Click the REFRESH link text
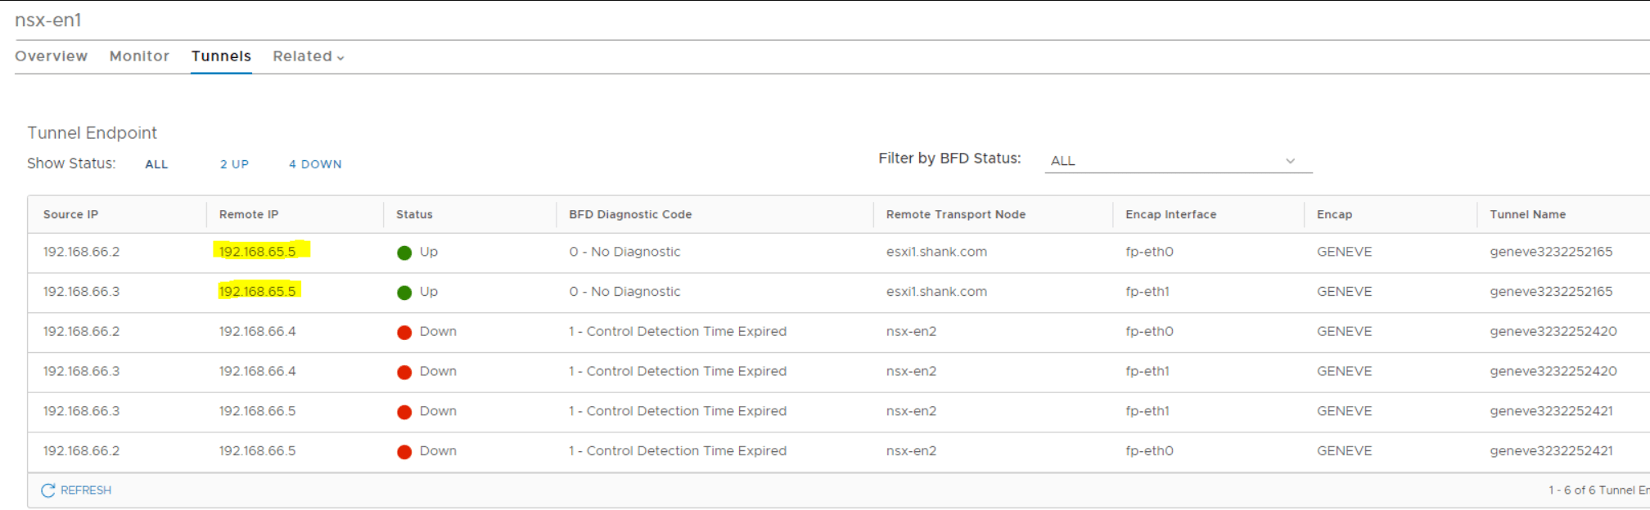This screenshot has width=1650, height=510. pyautogui.click(x=86, y=490)
